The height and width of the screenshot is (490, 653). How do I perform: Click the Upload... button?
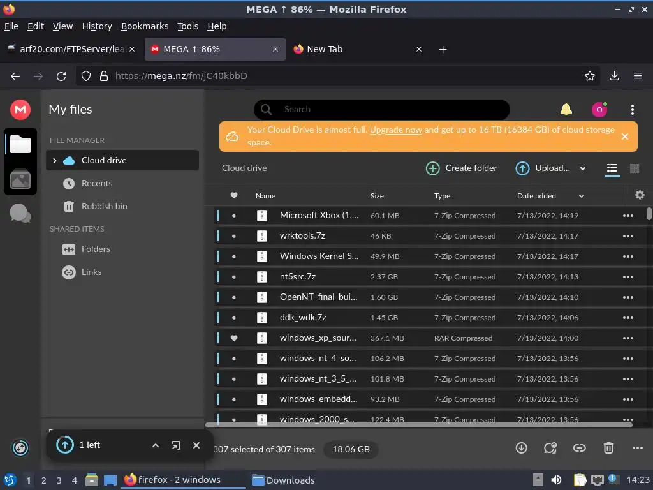[x=543, y=168]
